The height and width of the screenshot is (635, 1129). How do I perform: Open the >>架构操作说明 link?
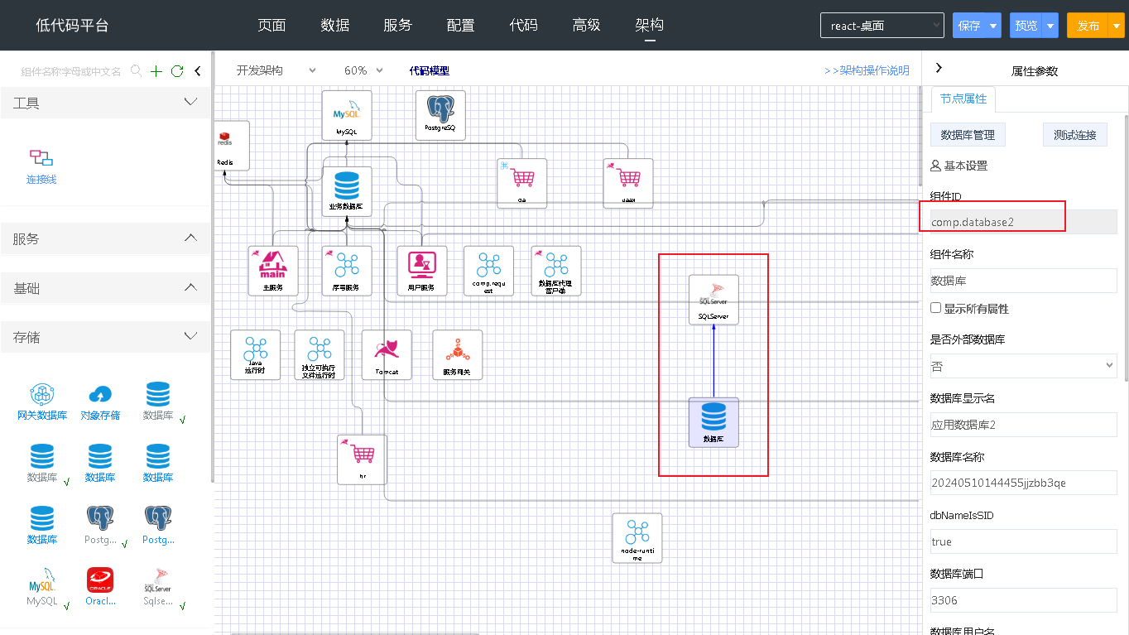(867, 71)
